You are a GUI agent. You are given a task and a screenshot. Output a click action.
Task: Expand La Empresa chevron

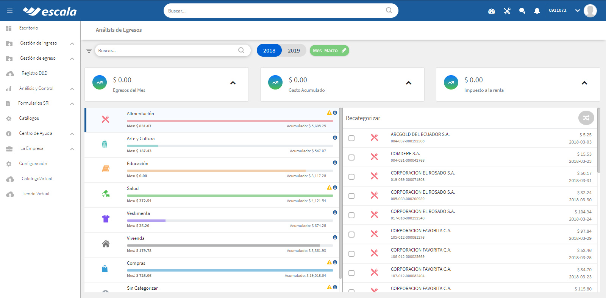(72, 149)
